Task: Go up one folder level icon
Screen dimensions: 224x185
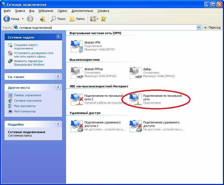Action: click(42, 19)
